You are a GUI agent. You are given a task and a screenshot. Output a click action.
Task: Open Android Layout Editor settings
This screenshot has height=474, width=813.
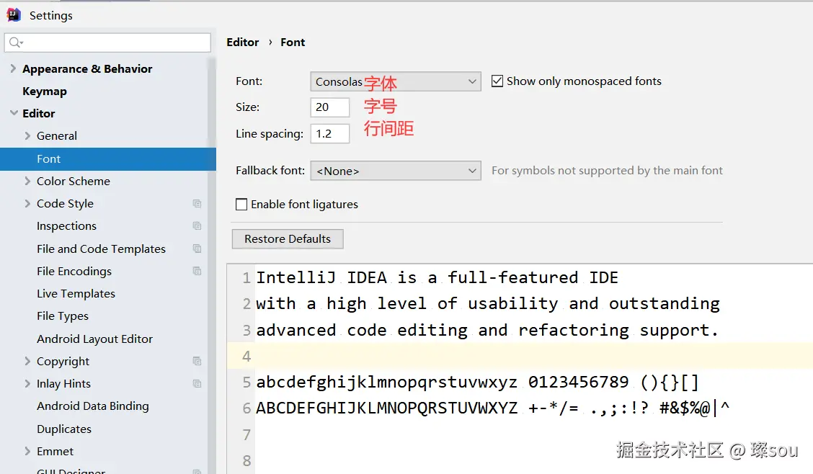pyautogui.click(x=95, y=339)
